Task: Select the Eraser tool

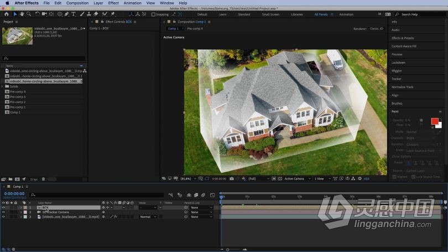Action: coord(96,14)
